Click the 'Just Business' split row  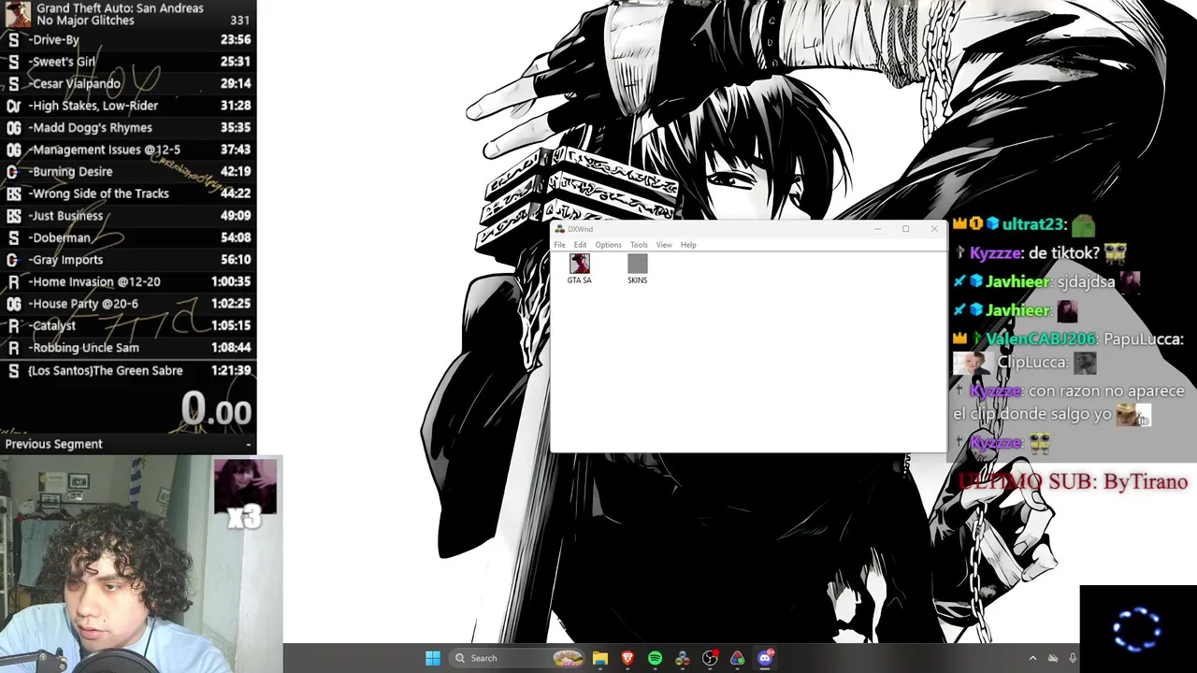click(128, 216)
